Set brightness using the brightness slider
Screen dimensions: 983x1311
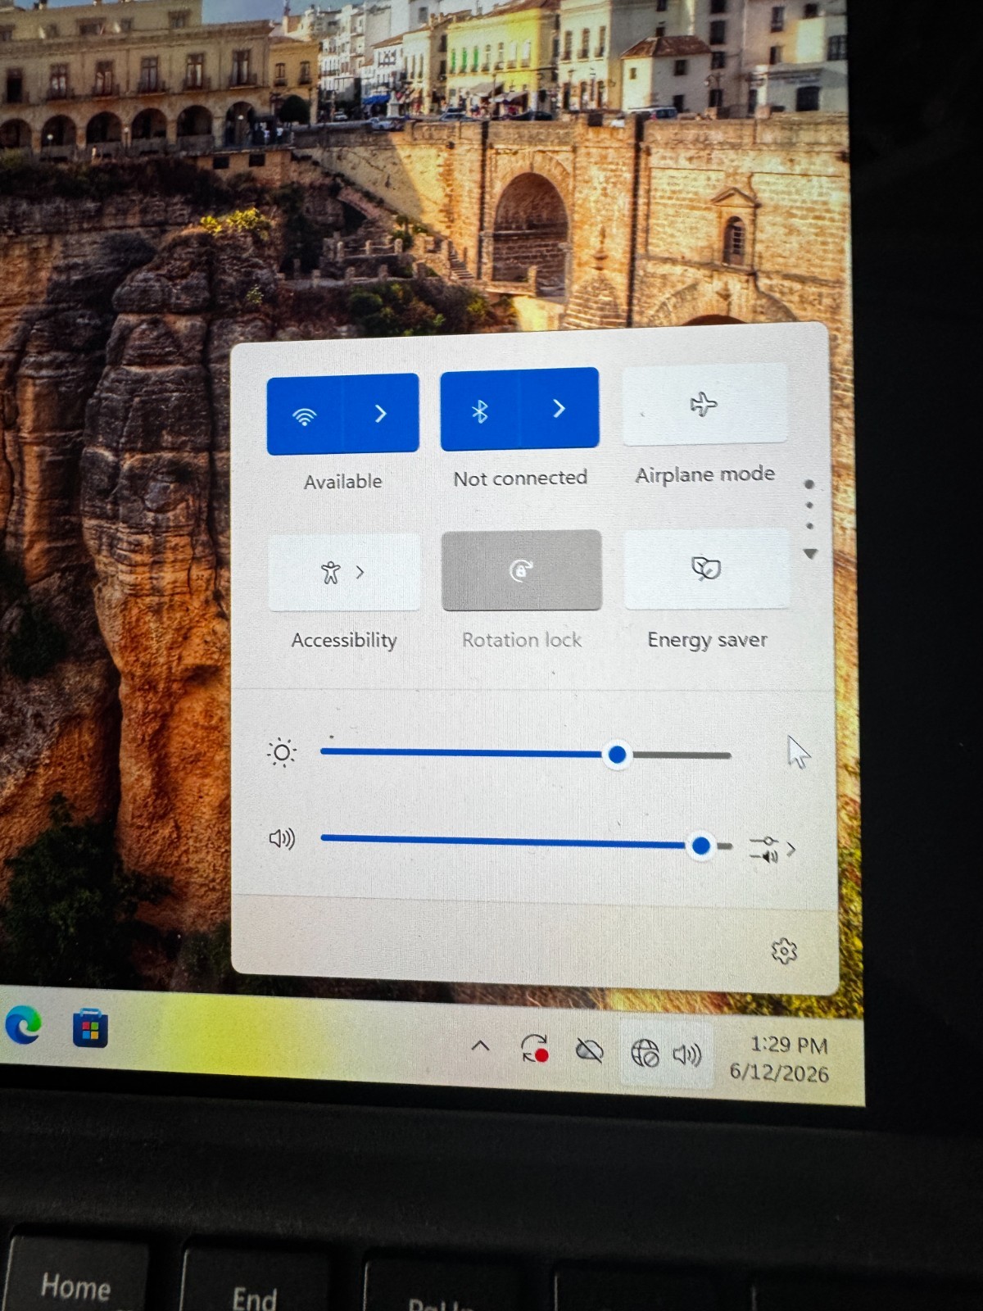pyautogui.click(x=525, y=755)
